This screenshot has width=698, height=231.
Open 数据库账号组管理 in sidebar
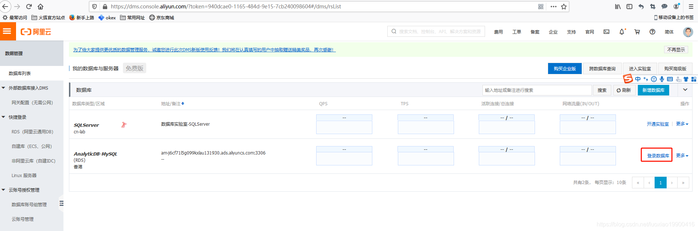(x=29, y=205)
